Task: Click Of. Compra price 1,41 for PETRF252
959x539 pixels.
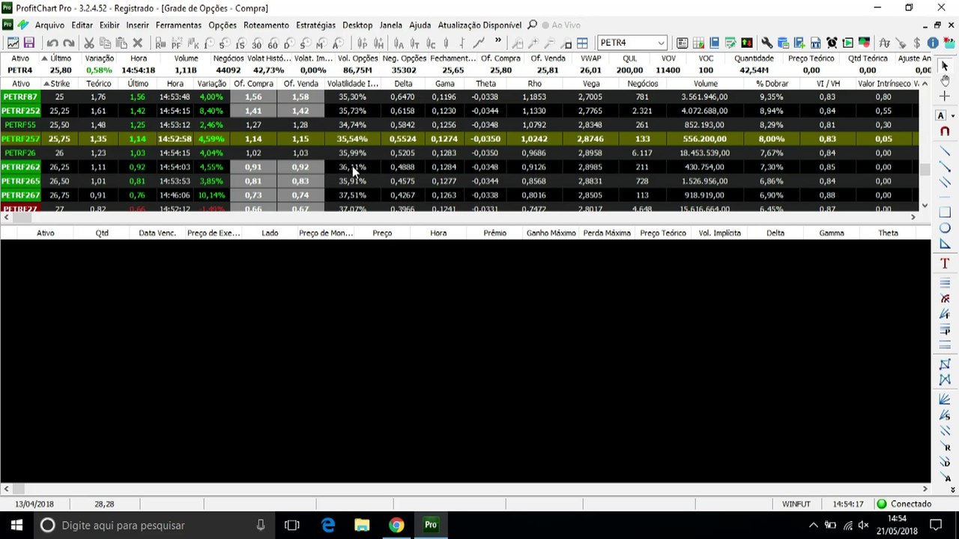Action: tap(253, 111)
